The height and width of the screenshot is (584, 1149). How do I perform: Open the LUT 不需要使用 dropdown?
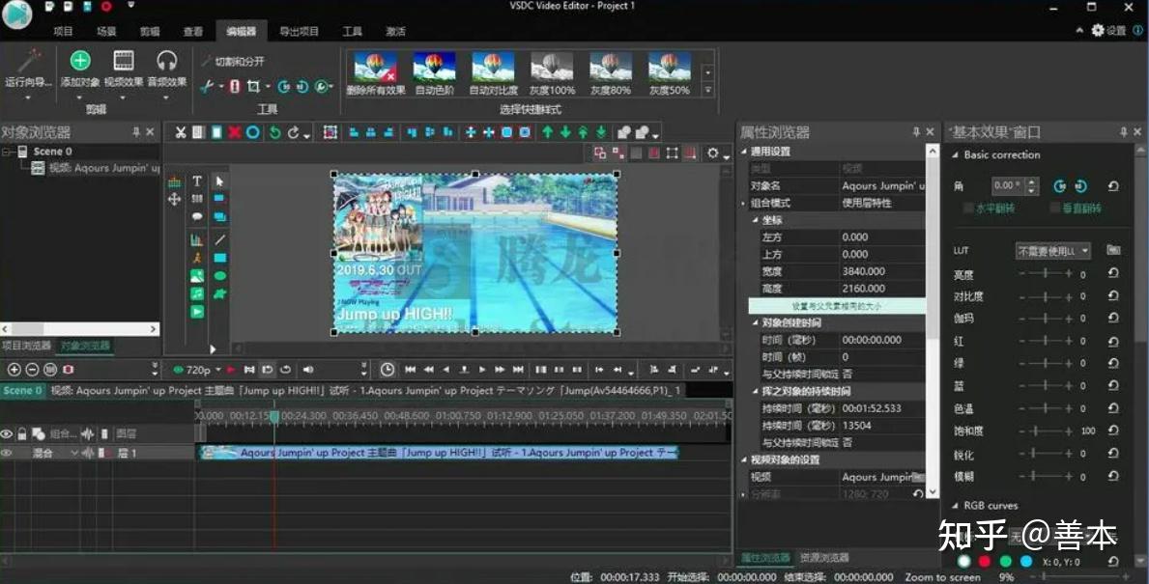coord(1053,251)
